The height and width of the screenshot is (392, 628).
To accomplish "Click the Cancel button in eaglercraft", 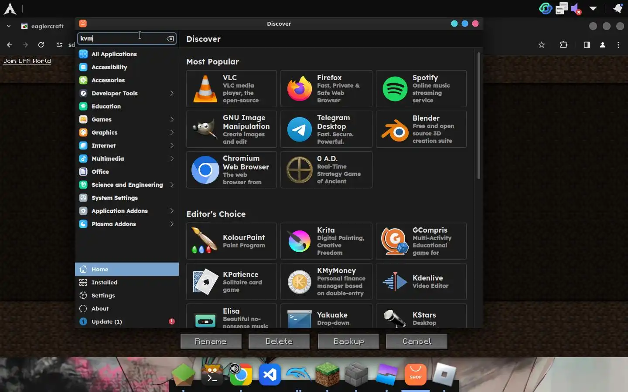I will point(417,341).
